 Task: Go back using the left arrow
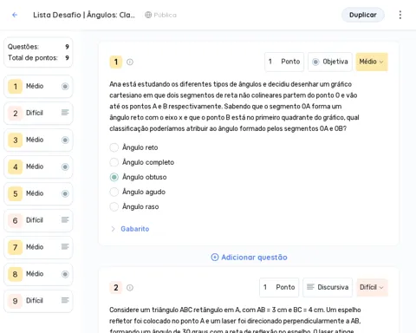pyautogui.click(x=15, y=15)
